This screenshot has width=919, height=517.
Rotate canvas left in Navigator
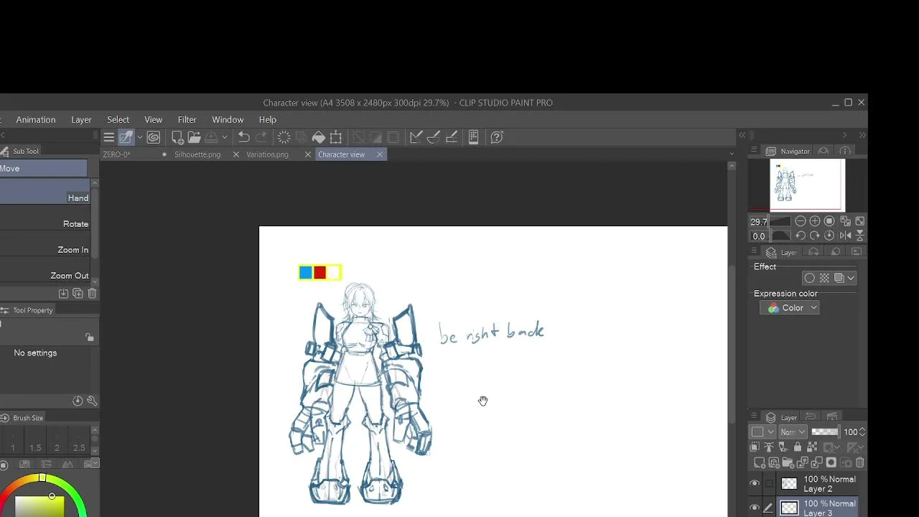[x=801, y=236]
